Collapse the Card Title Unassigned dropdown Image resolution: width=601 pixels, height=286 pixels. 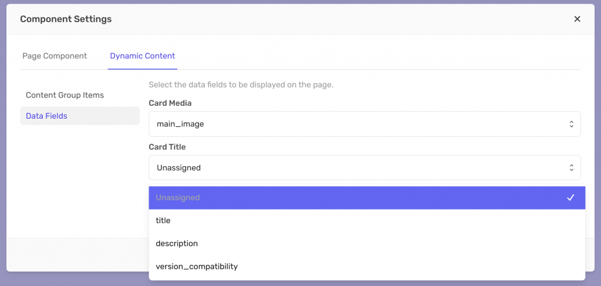click(x=358, y=167)
